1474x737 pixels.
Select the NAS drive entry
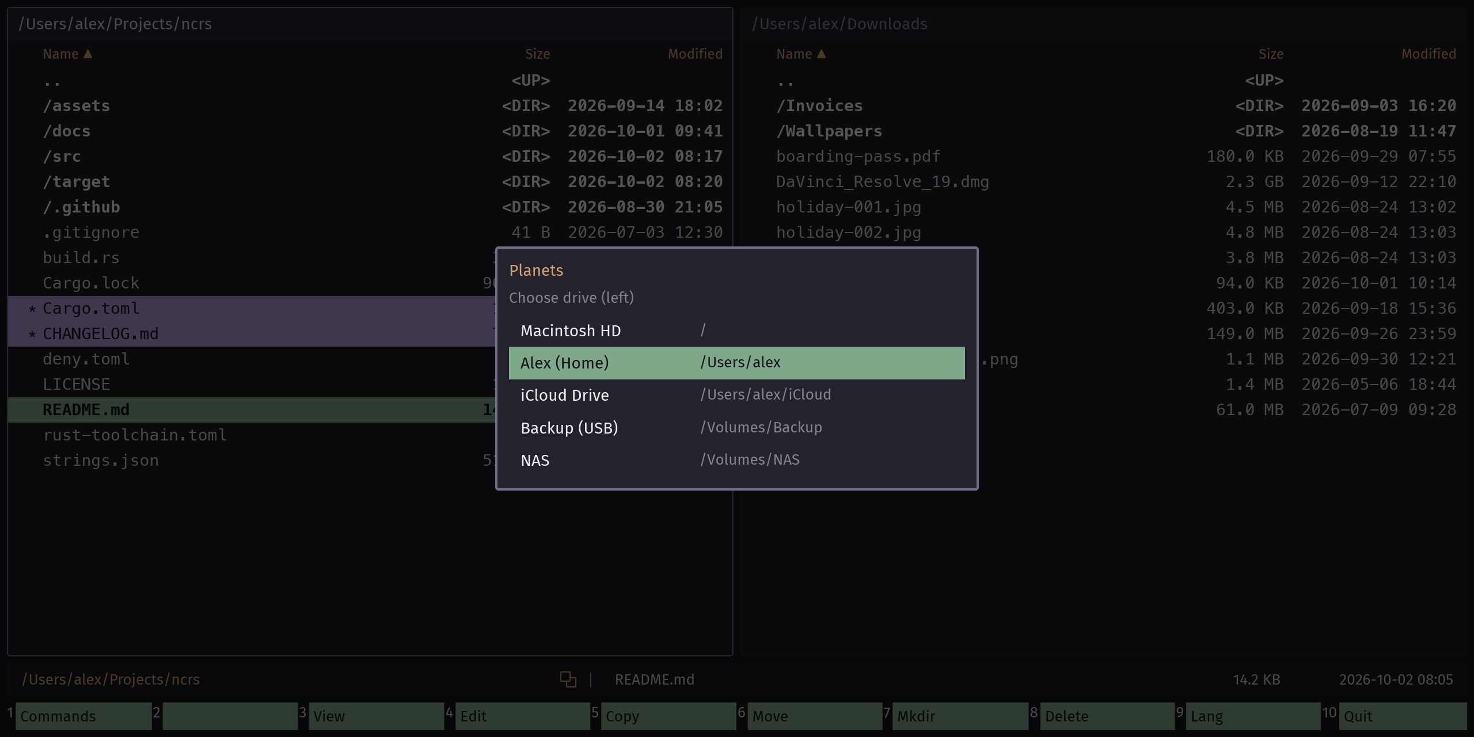737,460
